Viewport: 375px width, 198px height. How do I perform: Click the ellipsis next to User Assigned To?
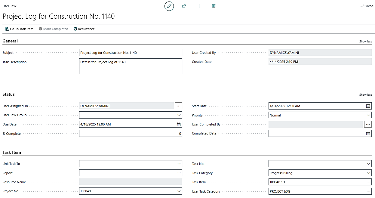(179, 106)
